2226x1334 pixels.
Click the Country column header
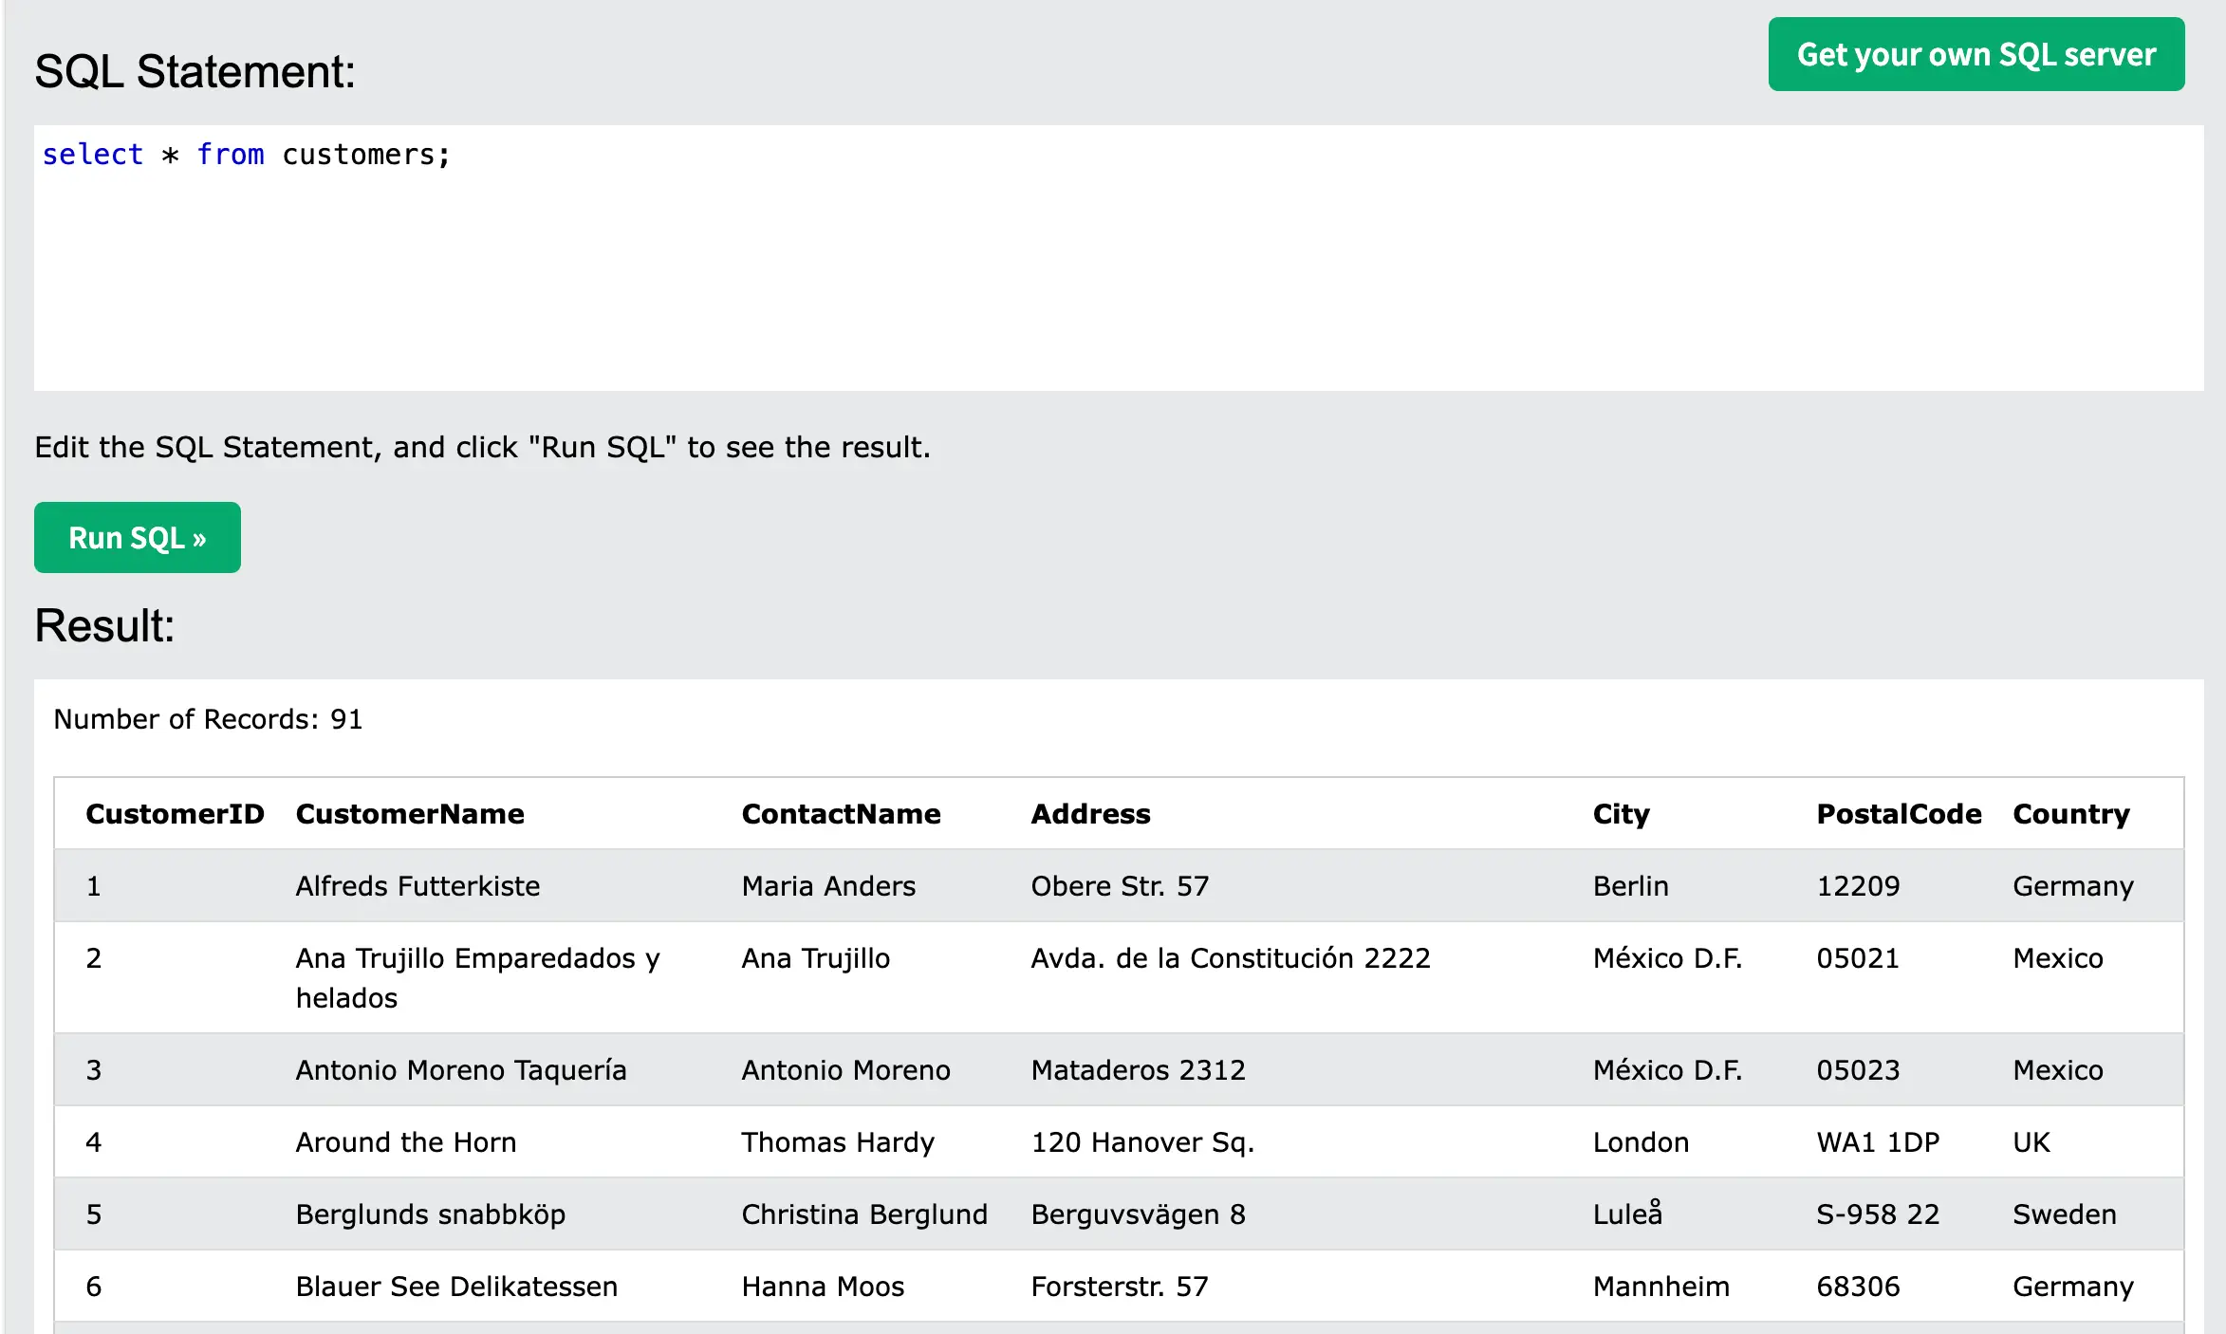(2071, 814)
